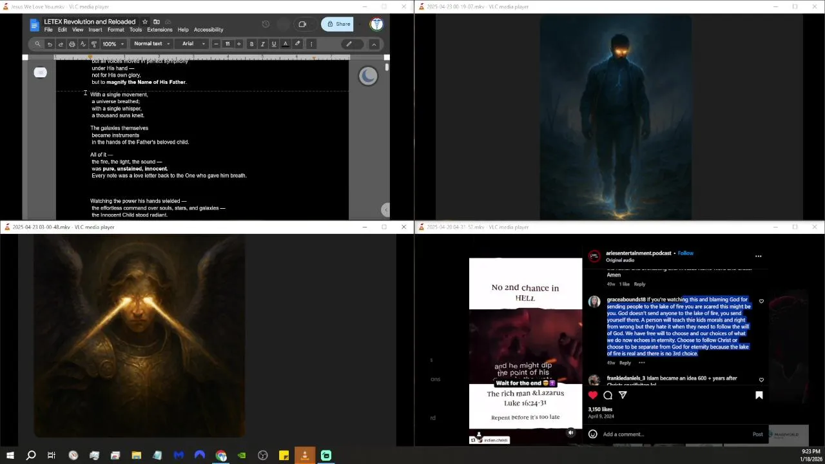Viewport: 825px width, 464px height.
Task: Select the Paint format roller tool
Action: 93,44
